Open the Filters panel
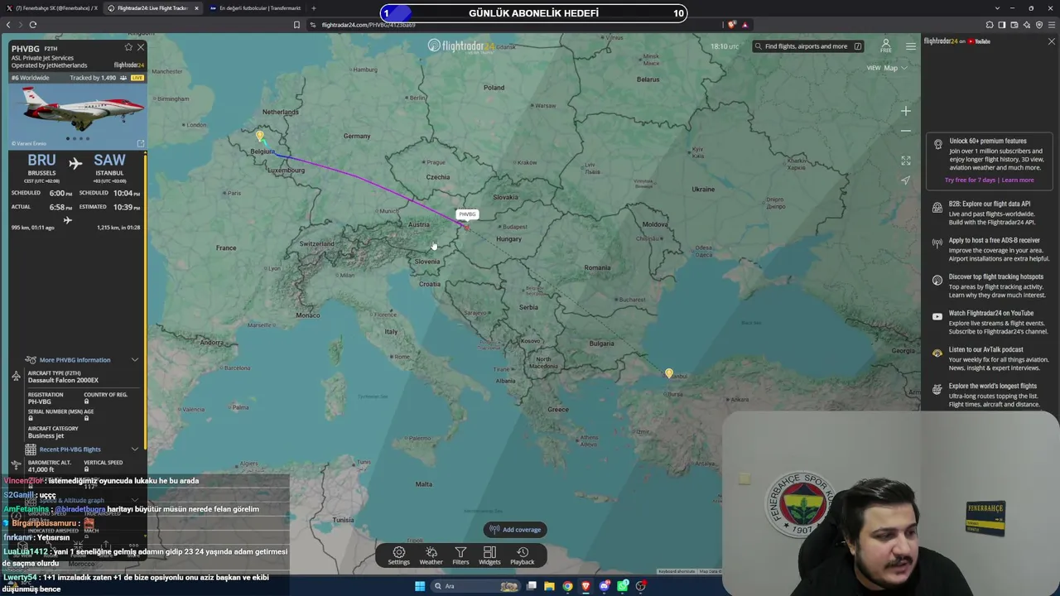Image resolution: width=1060 pixels, height=596 pixels. click(x=460, y=555)
